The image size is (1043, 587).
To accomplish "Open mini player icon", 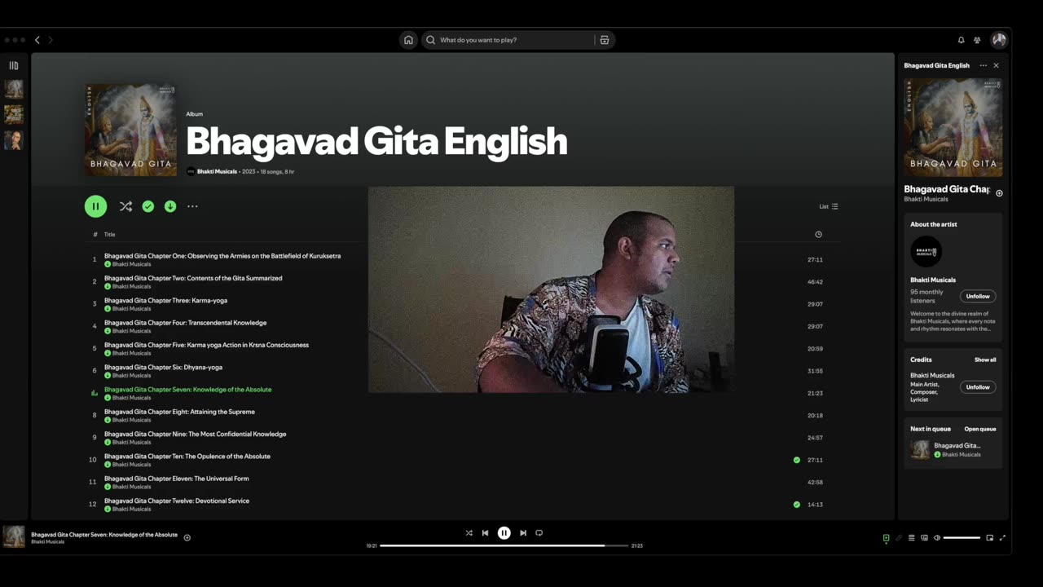I will pos(990,538).
